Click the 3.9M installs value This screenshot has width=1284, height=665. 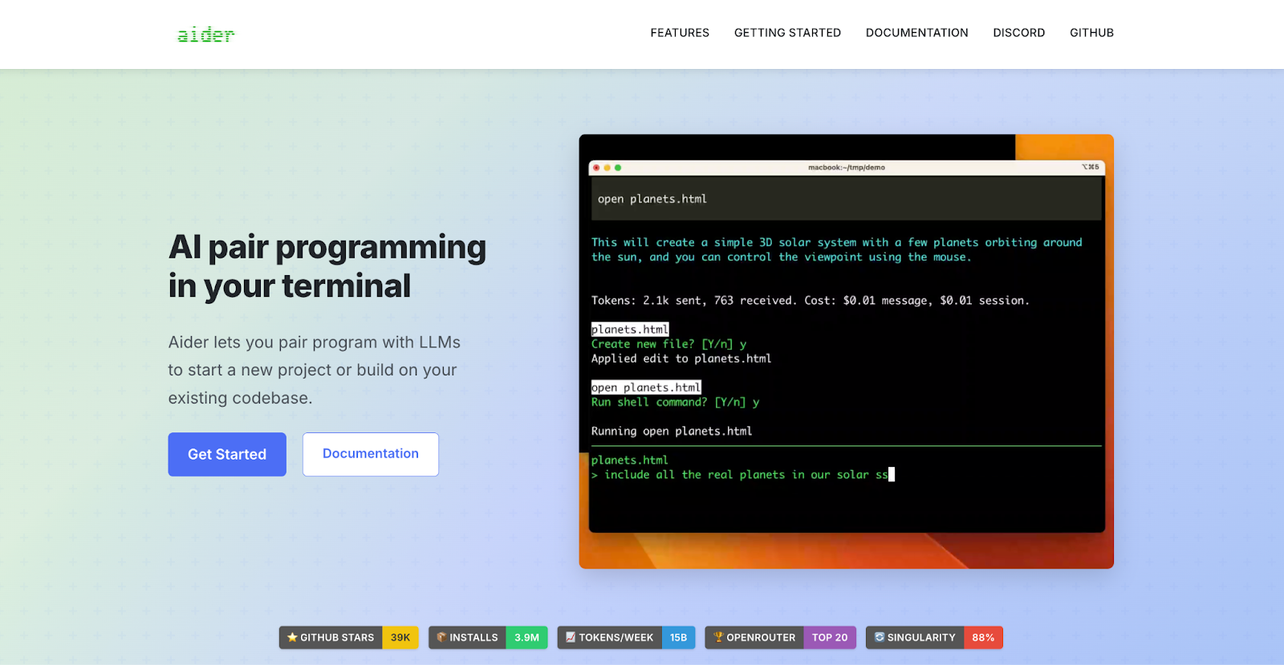click(x=526, y=638)
